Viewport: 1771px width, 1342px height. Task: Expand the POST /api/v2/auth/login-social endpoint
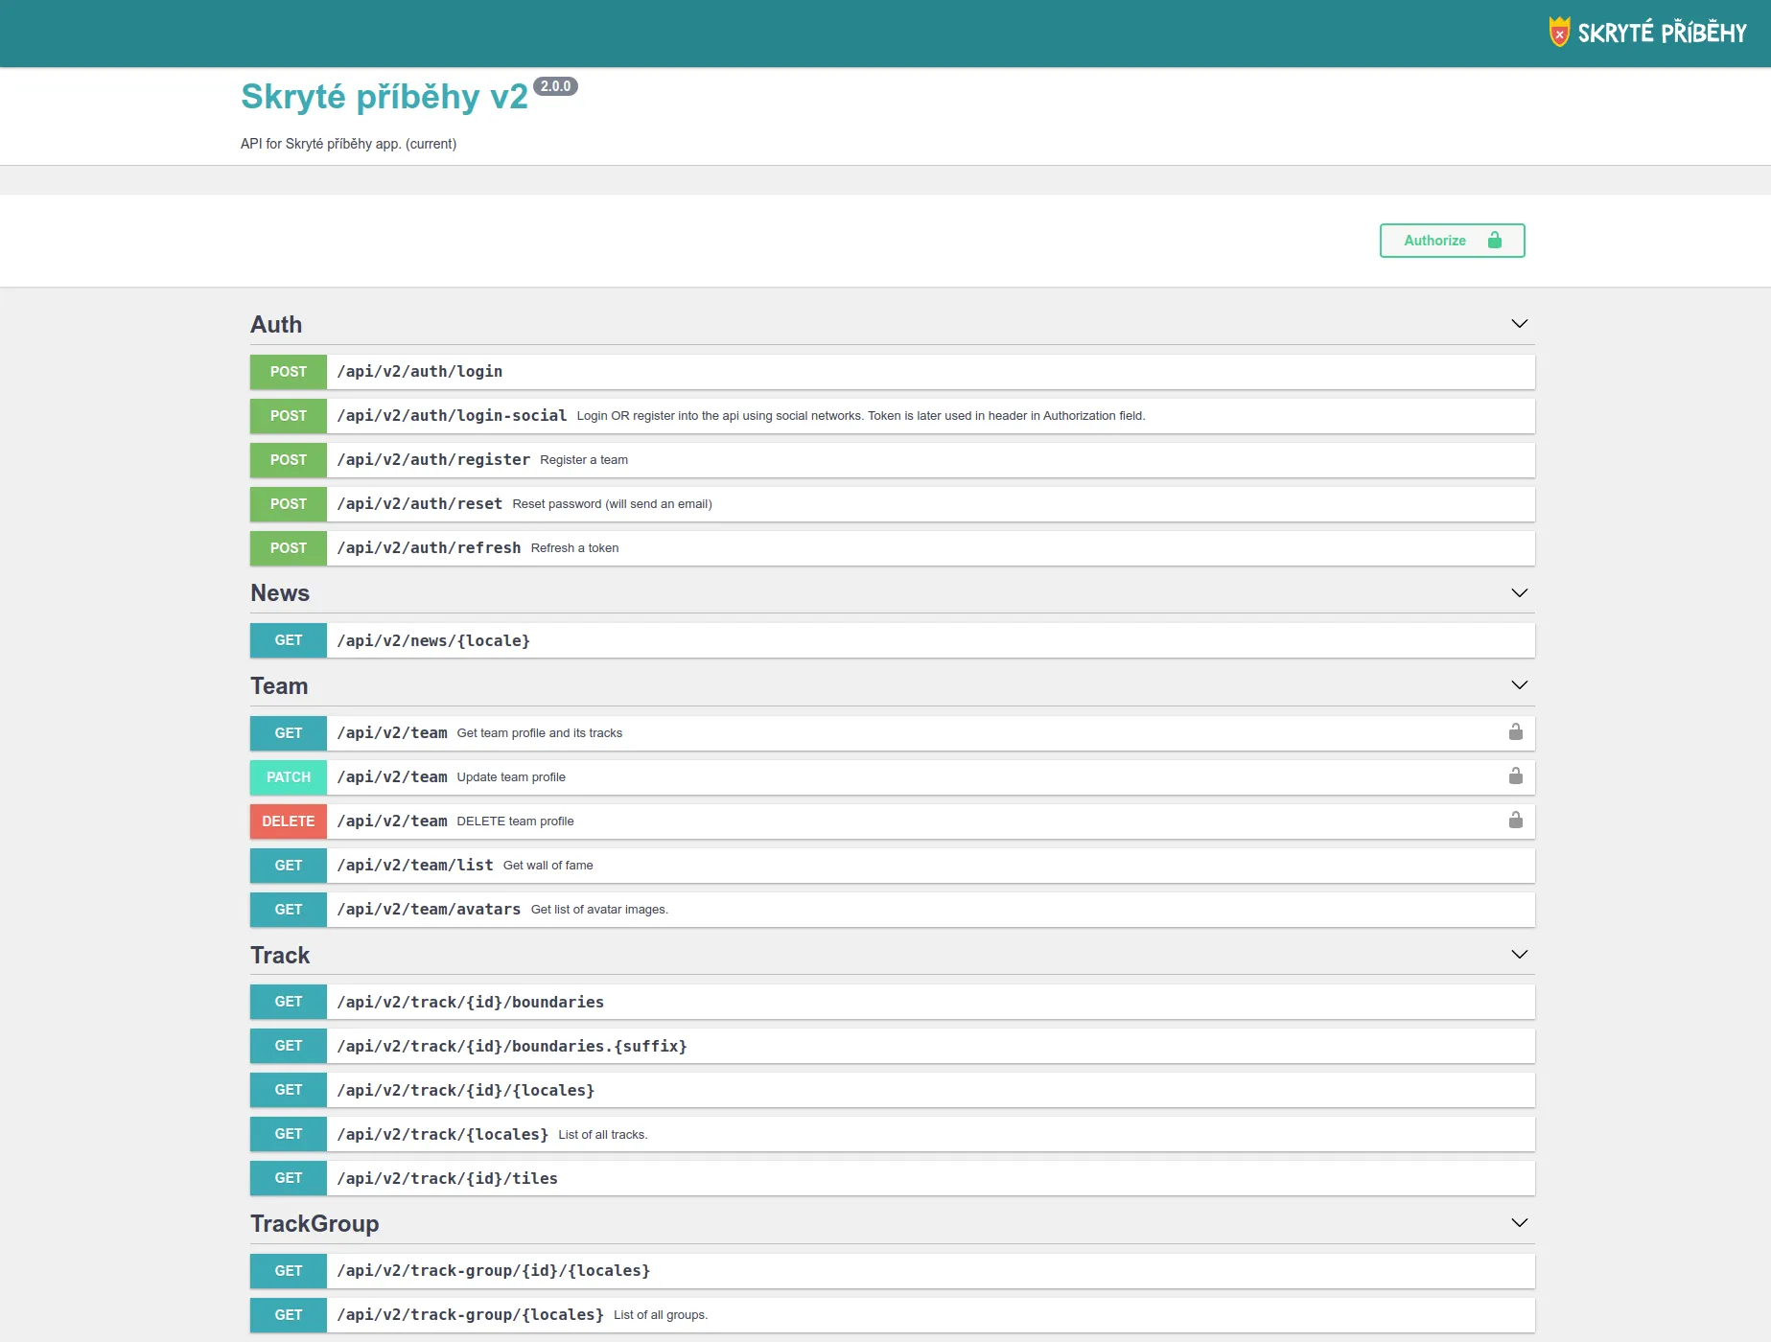point(893,416)
